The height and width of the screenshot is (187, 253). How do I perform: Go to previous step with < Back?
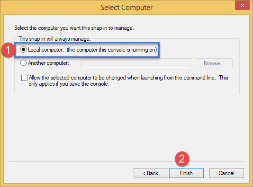[151, 173]
